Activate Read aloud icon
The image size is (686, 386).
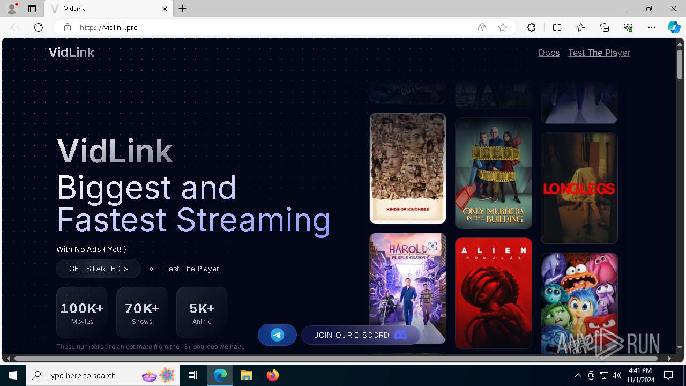tap(481, 27)
